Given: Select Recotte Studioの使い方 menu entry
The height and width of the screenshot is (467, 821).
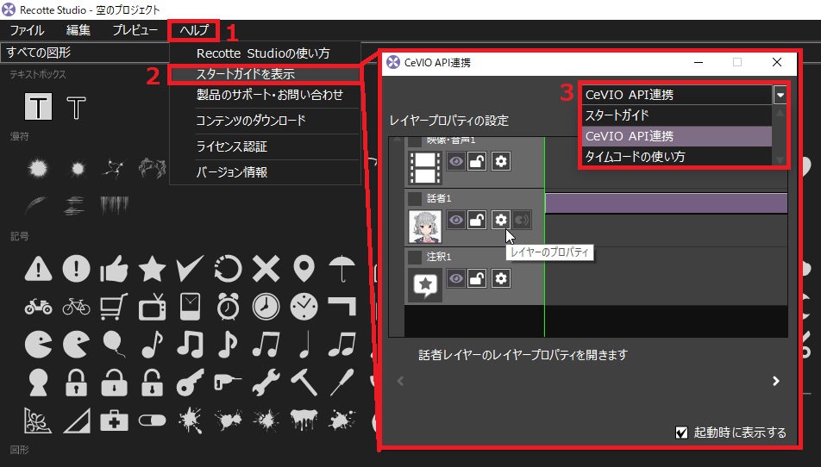Looking at the screenshot, I should tap(263, 53).
